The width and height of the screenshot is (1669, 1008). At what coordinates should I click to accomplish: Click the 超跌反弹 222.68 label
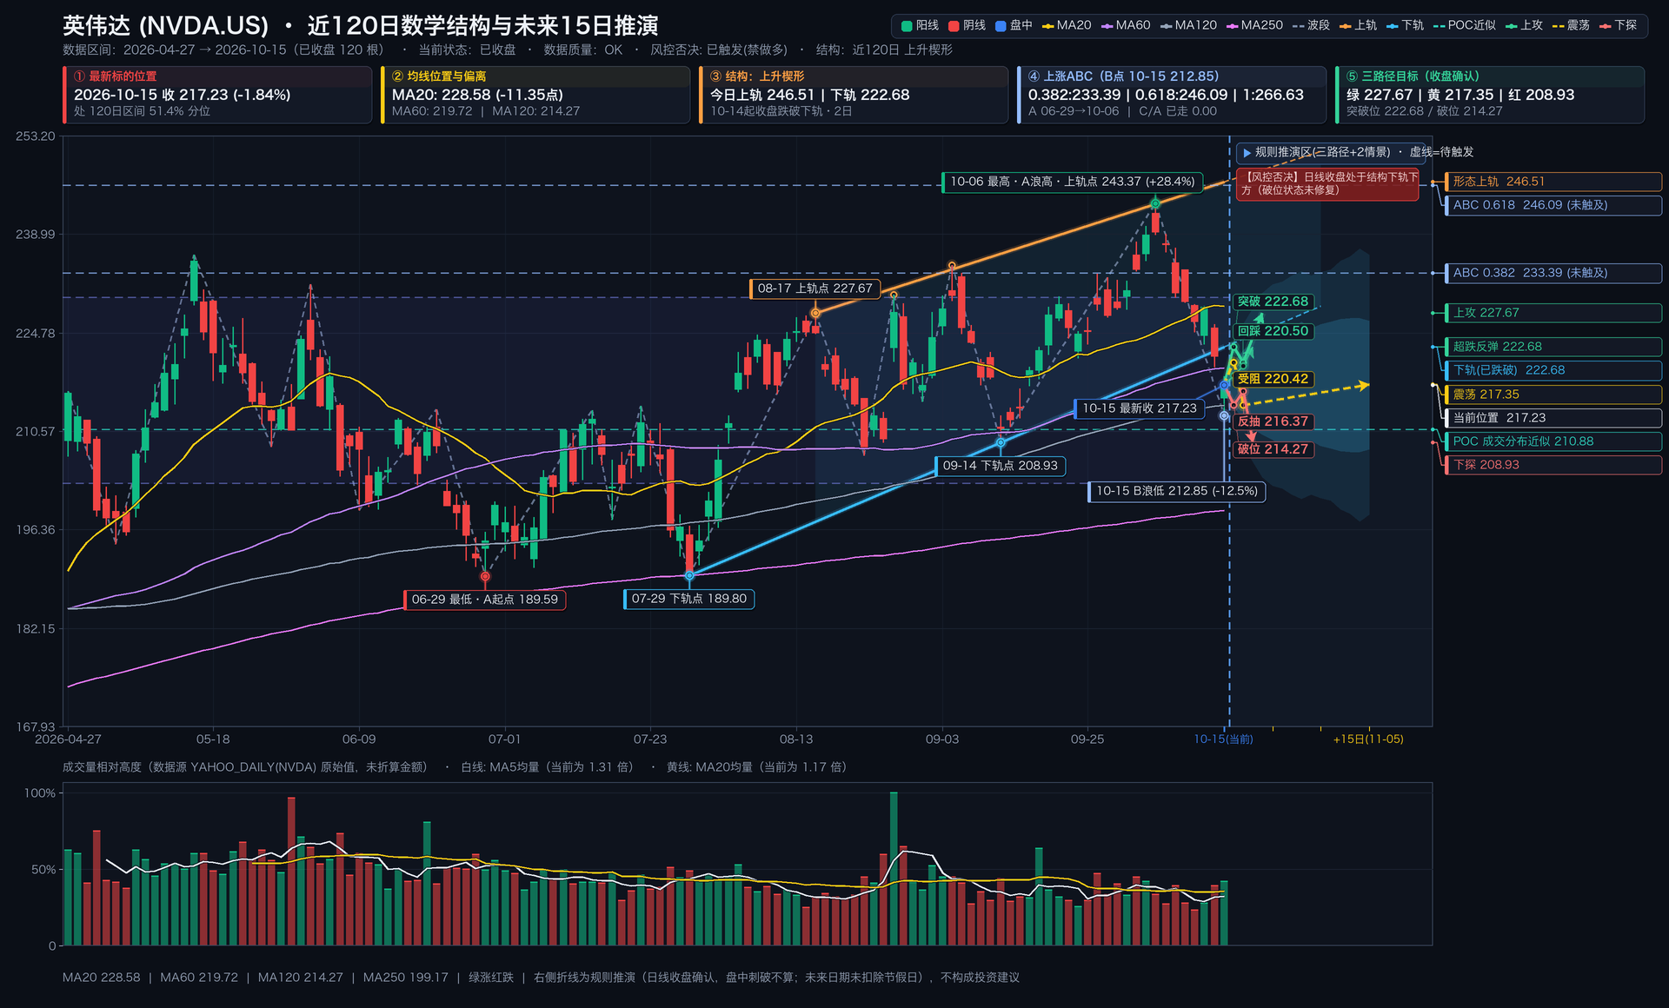[x=1553, y=347]
